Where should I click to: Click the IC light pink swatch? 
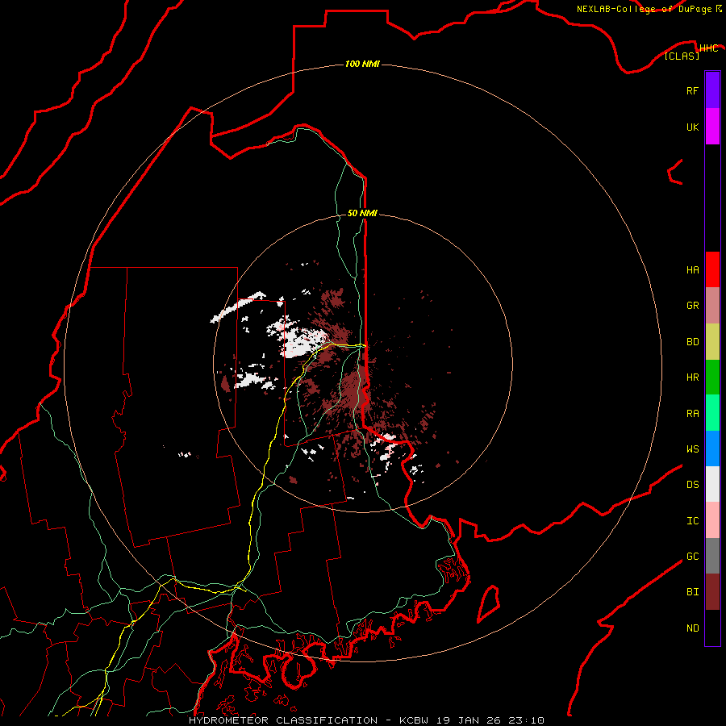pyautogui.click(x=712, y=520)
